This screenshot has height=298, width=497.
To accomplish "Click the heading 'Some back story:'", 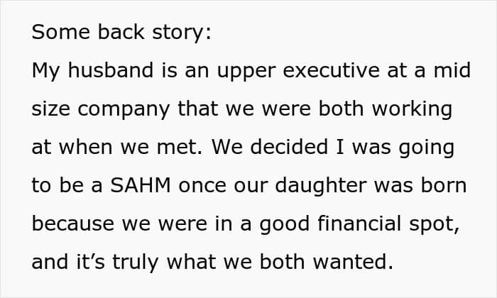I will (121, 33).
